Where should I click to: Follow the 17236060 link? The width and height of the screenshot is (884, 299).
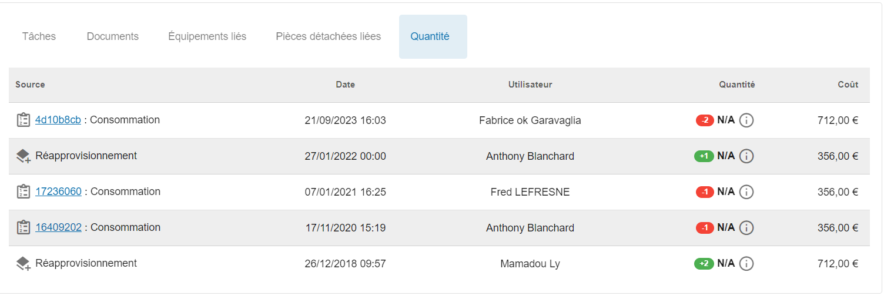[58, 192]
